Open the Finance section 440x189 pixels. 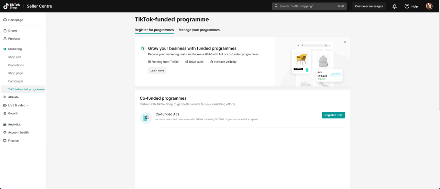[x=13, y=141]
